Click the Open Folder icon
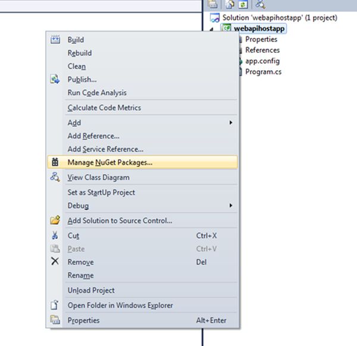 pyautogui.click(x=55, y=305)
